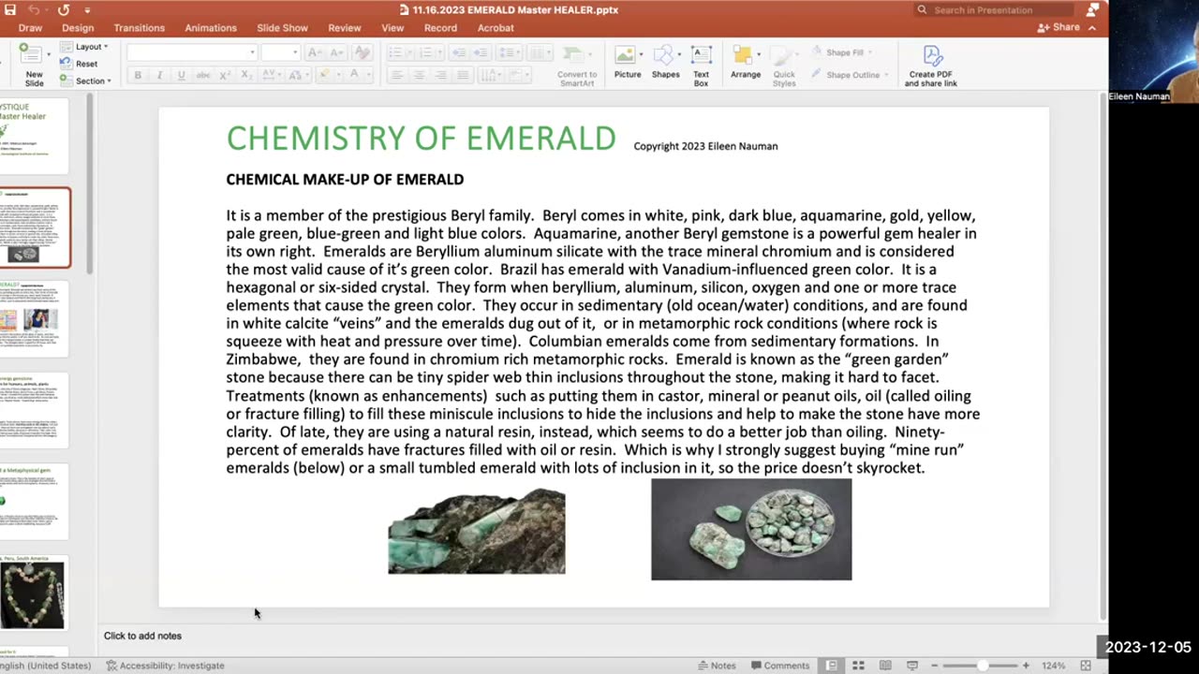This screenshot has height=674, width=1199.
Task: Insert a Text Box
Action: 701,66
